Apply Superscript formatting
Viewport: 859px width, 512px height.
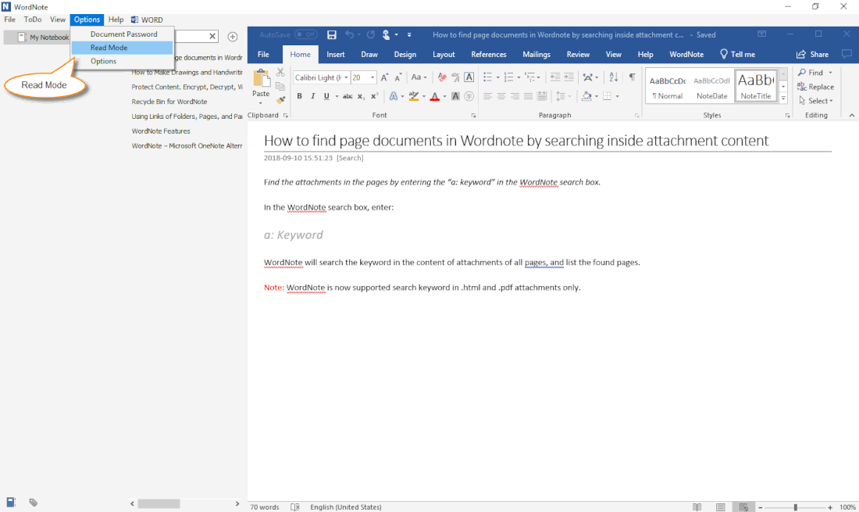375,96
